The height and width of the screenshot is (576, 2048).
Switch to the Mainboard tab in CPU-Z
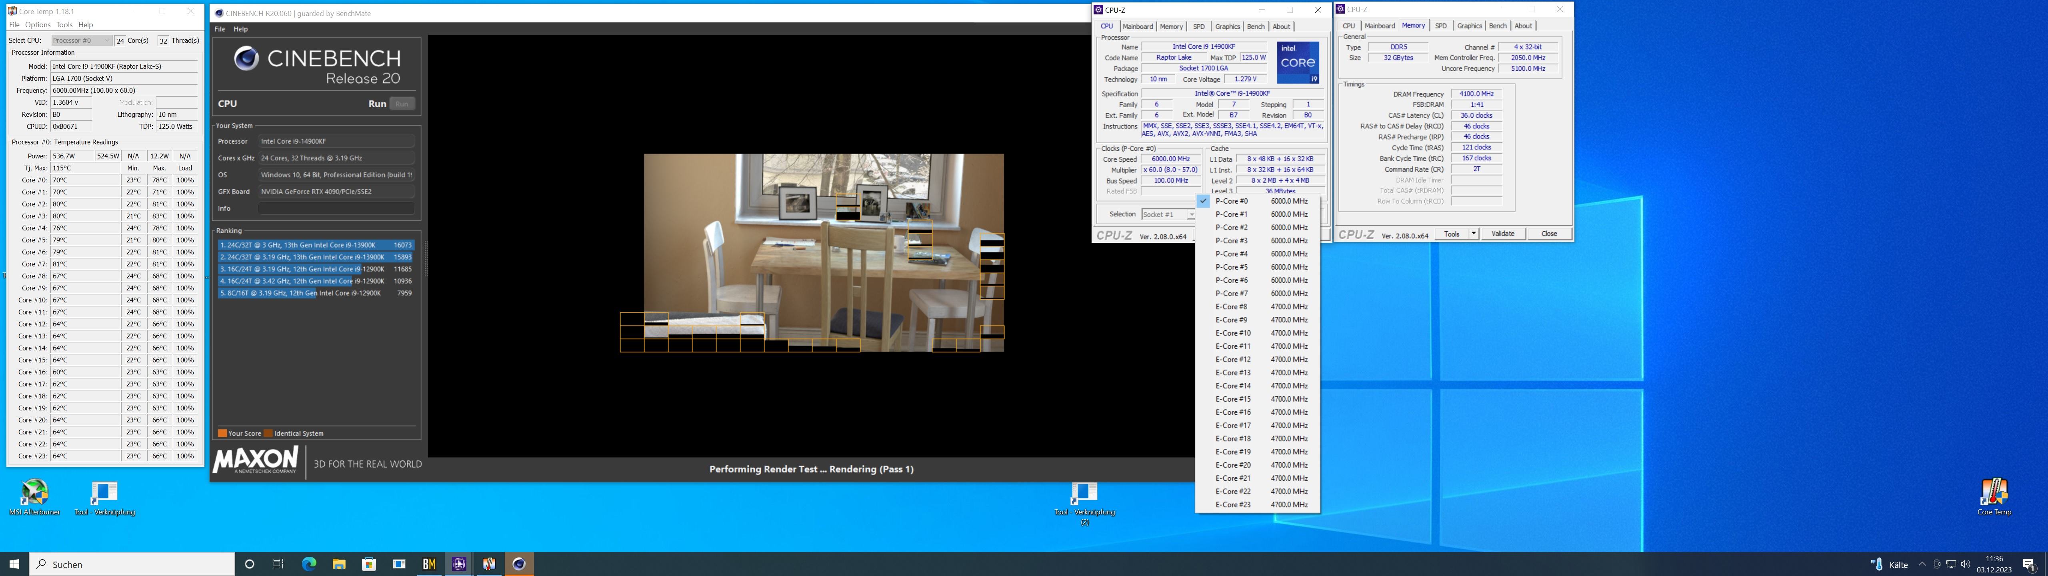coord(1137,26)
